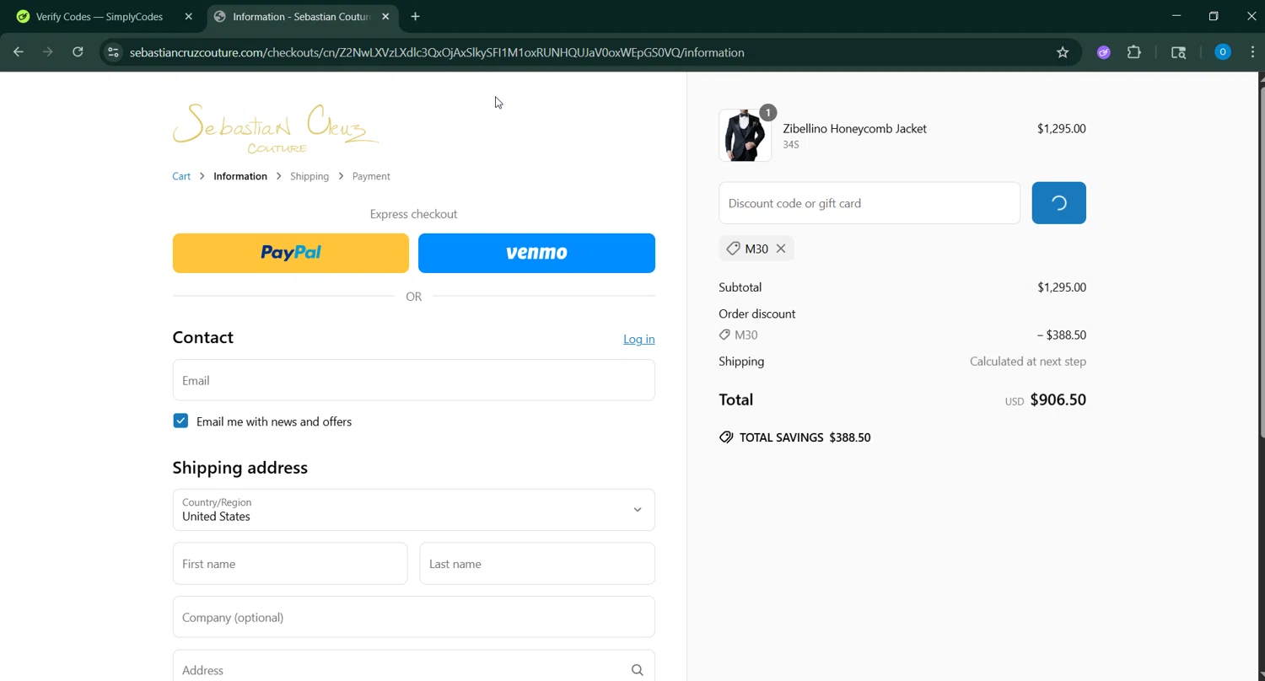
Task: Click the browser back arrow
Action: pyautogui.click(x=19, y=52)
